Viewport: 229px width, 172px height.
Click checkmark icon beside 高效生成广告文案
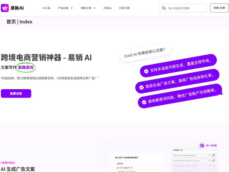pyautogui.click(x=141, y=87)
